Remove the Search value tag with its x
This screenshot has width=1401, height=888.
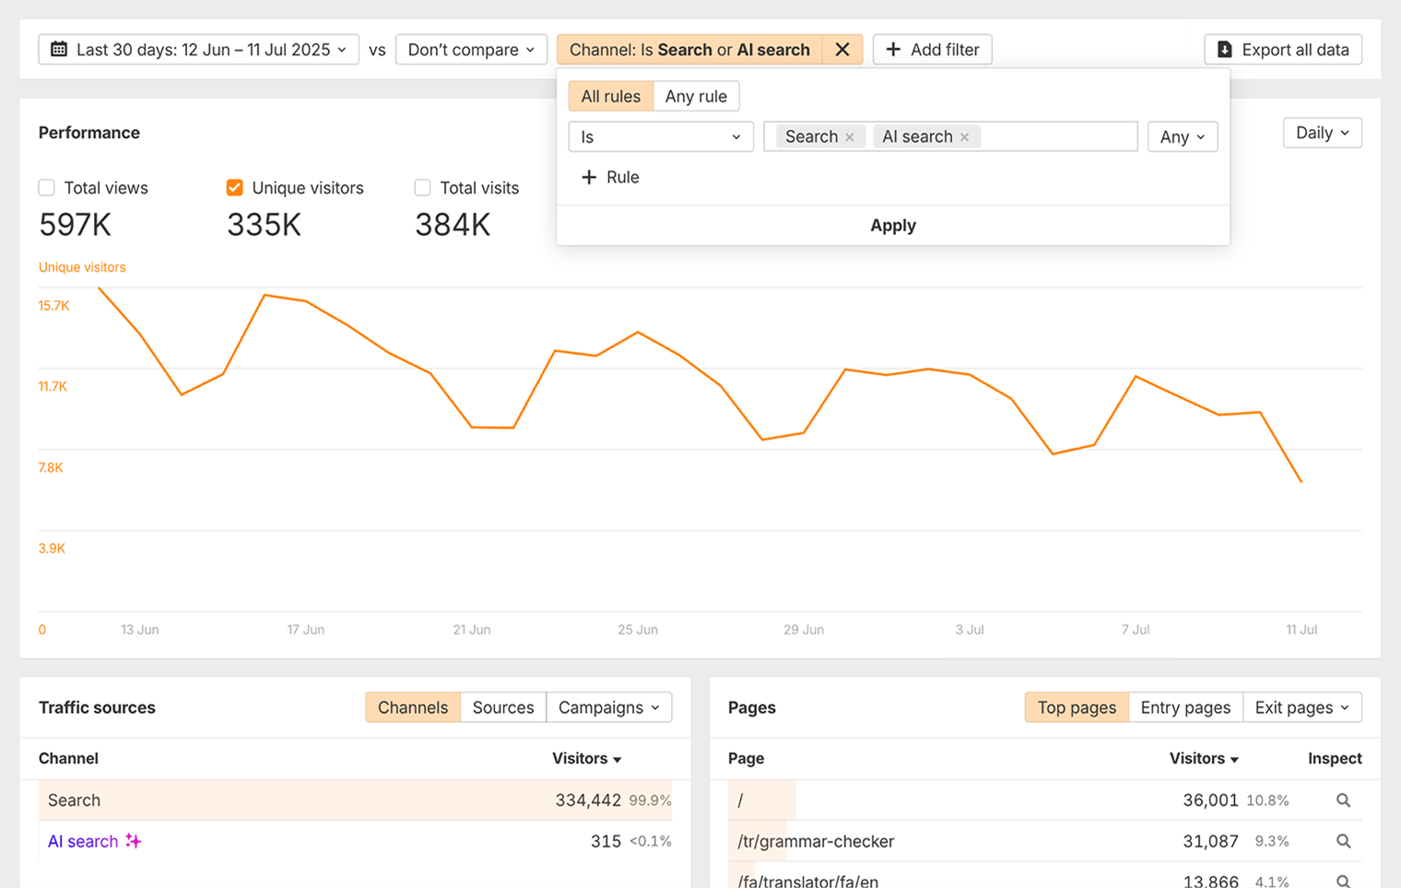tap(850, 136)
